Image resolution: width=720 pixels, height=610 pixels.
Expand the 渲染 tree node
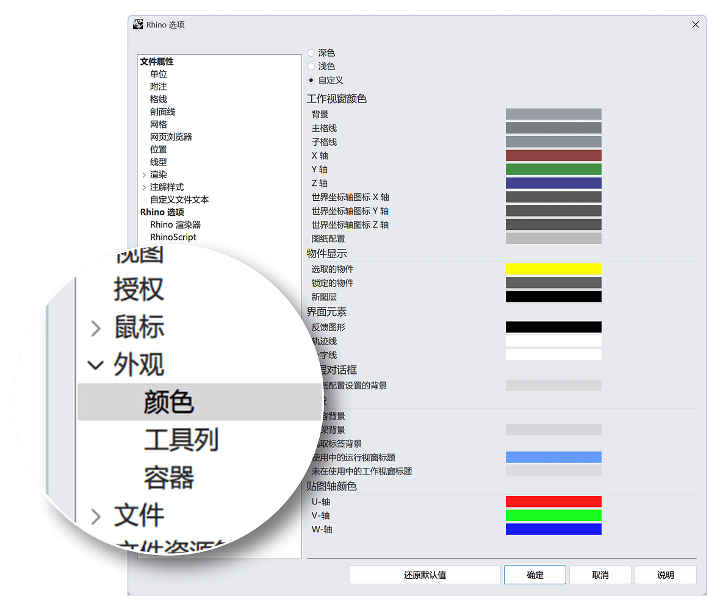pyautogui.click(x=143, y=174)
